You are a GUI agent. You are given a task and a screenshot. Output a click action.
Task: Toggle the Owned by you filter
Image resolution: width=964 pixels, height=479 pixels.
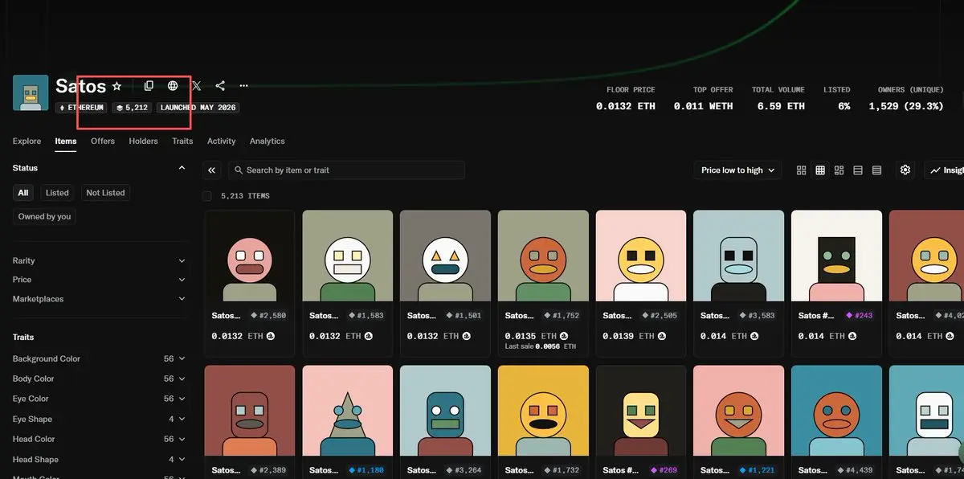[x=44, y=216]
